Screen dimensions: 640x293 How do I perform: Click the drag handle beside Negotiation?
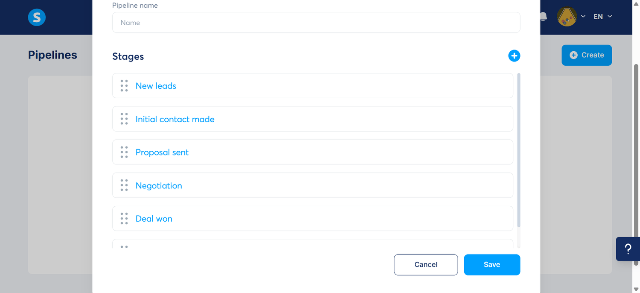click(x=124, y=185)
